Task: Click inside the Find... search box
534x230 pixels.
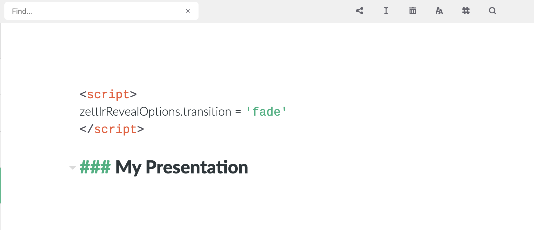Action: pyautogui.click(x=93, y=11)
